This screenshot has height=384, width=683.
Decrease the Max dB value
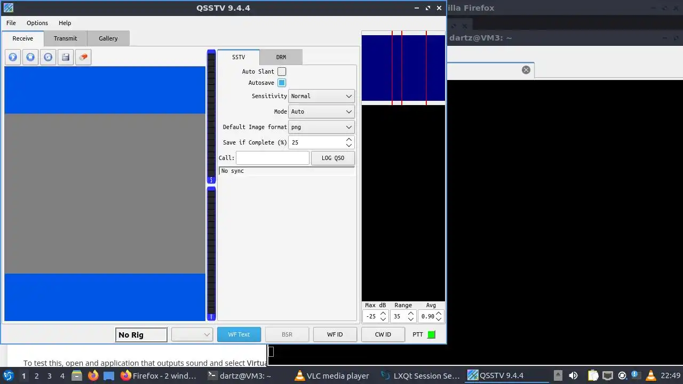coord(383,319)
